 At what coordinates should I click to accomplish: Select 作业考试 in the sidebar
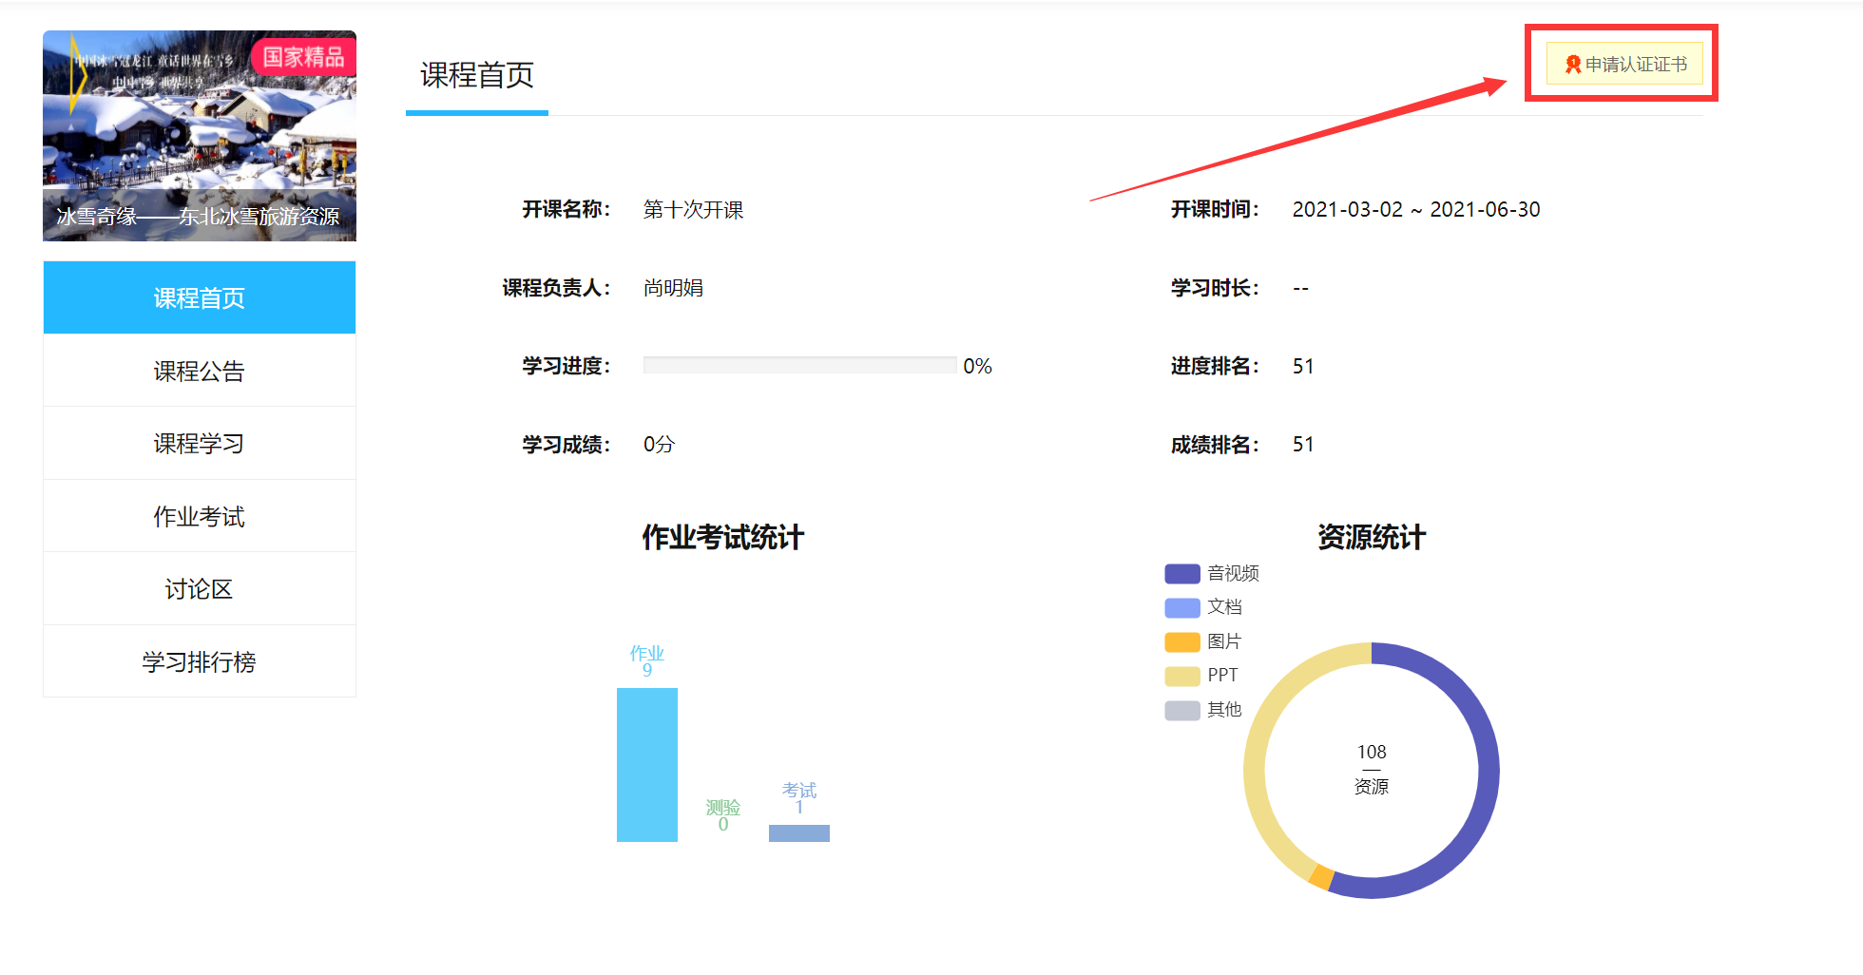[x=200, y=517]
